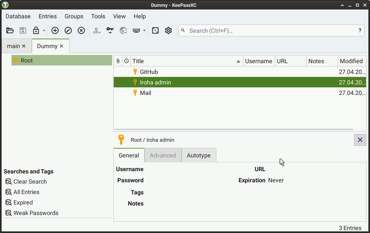370x233 pixels.
Task: Select the Root group in tree
Action: 27,61
